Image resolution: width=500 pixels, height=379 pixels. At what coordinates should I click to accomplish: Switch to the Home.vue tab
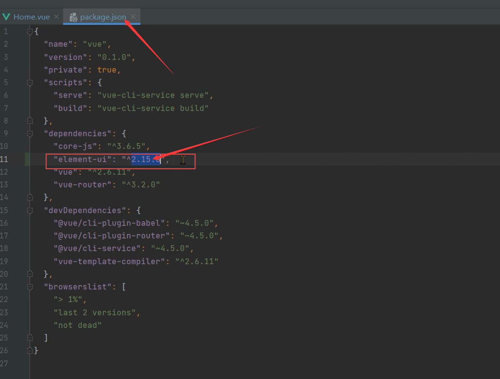(31, 17)
